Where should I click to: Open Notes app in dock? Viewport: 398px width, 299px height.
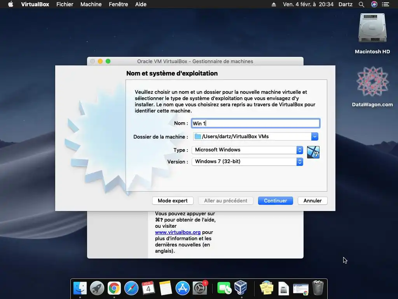click(x=166, y=288)
